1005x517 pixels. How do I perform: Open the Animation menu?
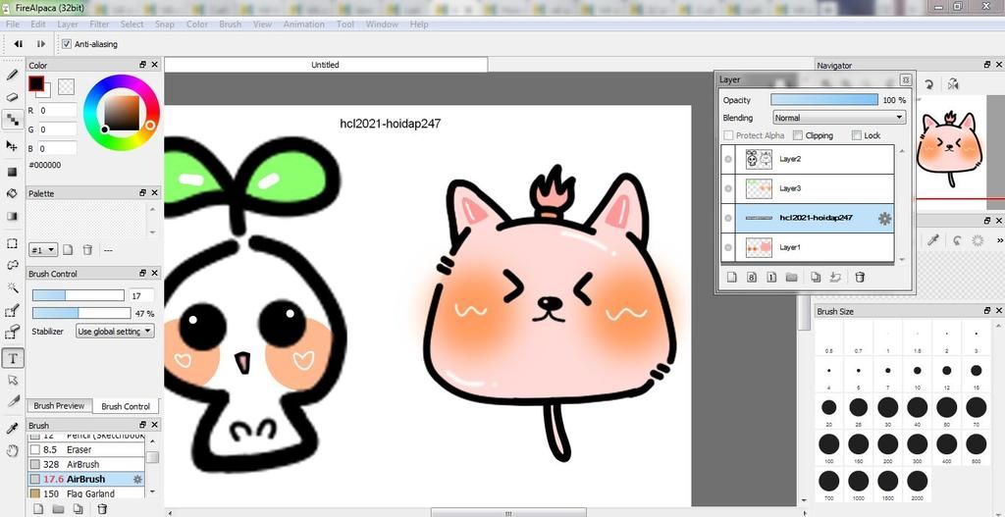[304, 25]
